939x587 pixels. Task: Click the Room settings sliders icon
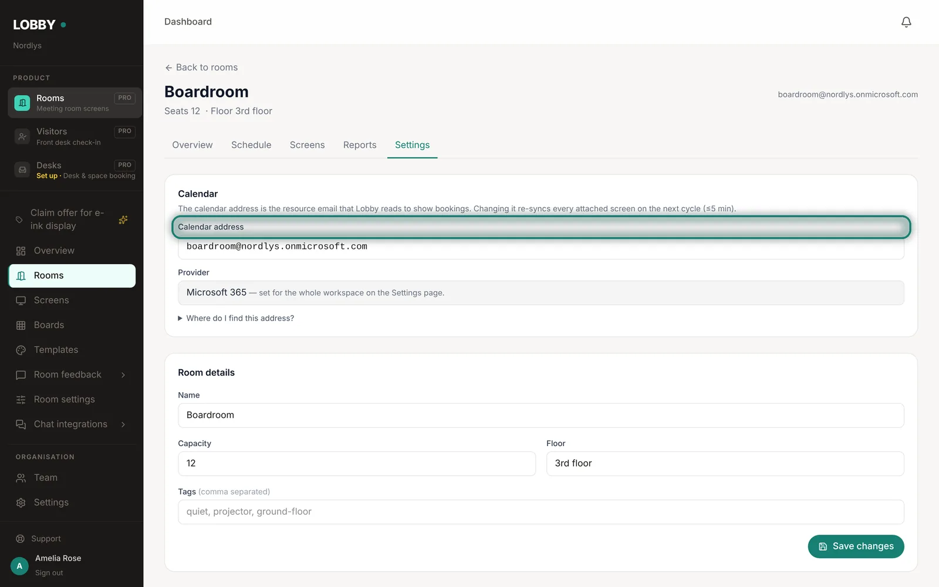click(x=21, y=400)
